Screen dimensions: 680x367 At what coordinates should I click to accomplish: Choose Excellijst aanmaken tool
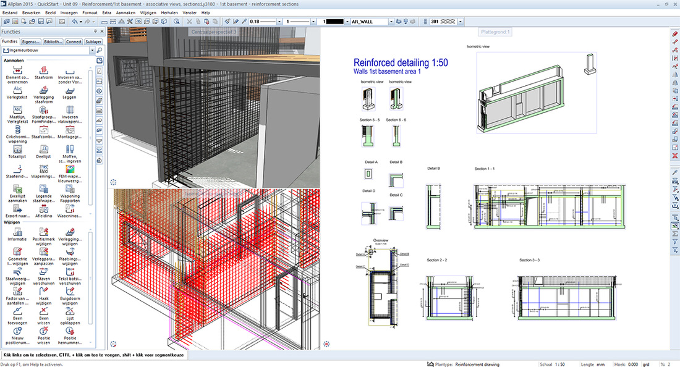pos(17,193)
